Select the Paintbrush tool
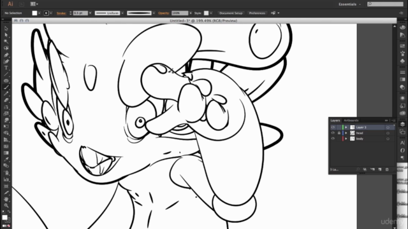Viewport: 408px width, 229px height. [6, 87]
